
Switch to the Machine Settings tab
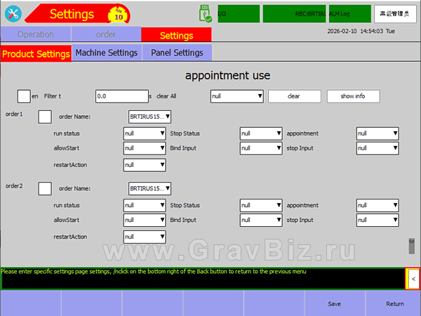[107, 53]
